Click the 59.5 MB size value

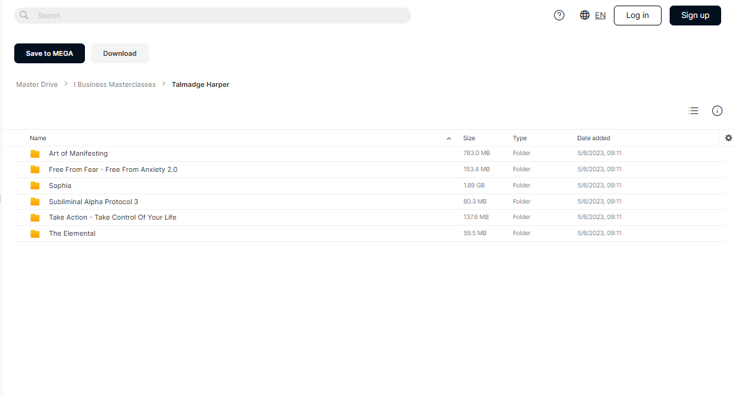point(475,233)
